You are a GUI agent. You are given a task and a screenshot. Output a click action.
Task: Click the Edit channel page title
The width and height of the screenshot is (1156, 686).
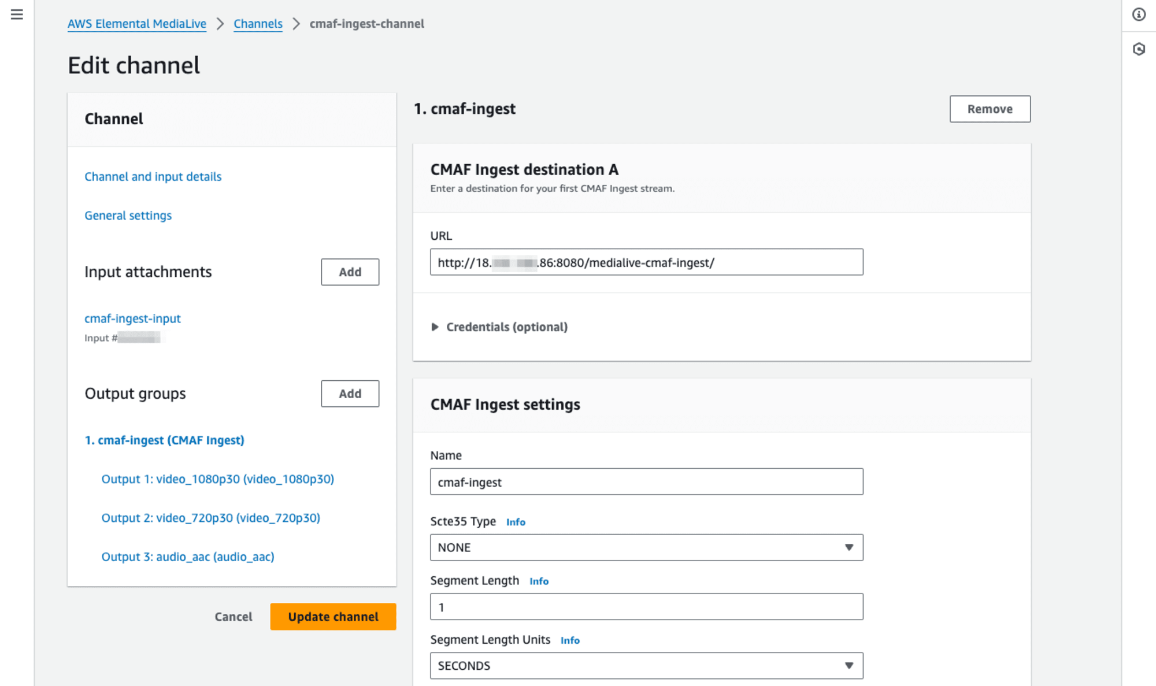click(134, 65)
